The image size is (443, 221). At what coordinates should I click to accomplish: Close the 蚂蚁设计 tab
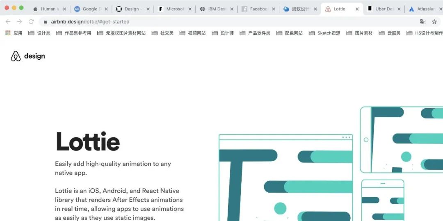[x=315, y=9]
